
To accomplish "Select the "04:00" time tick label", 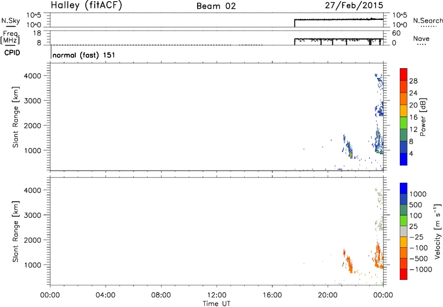I will [x=105, y=295].
